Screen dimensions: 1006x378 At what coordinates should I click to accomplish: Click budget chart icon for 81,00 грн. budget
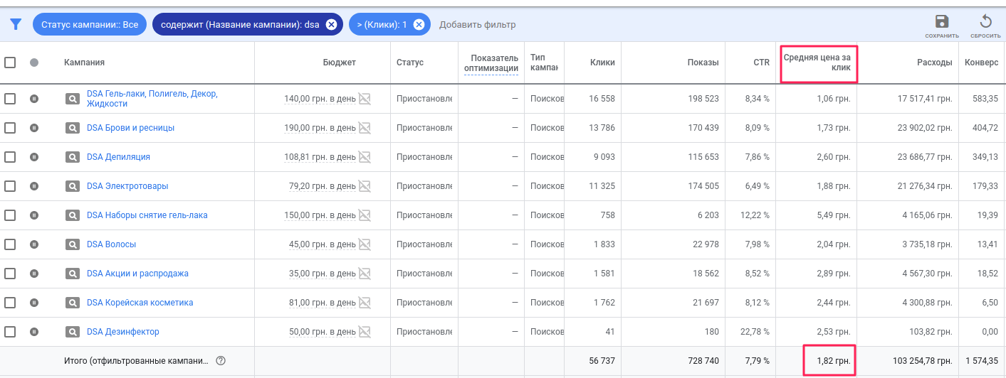coord(365,303)
